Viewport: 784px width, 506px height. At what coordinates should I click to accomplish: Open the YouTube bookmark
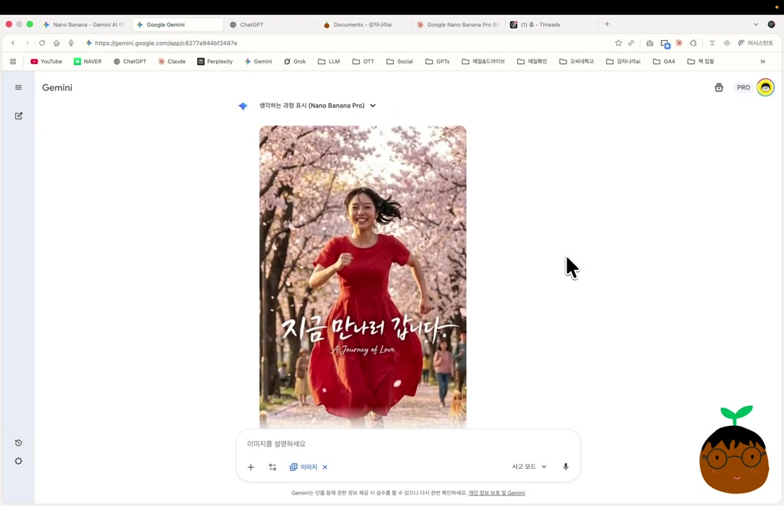46,61
